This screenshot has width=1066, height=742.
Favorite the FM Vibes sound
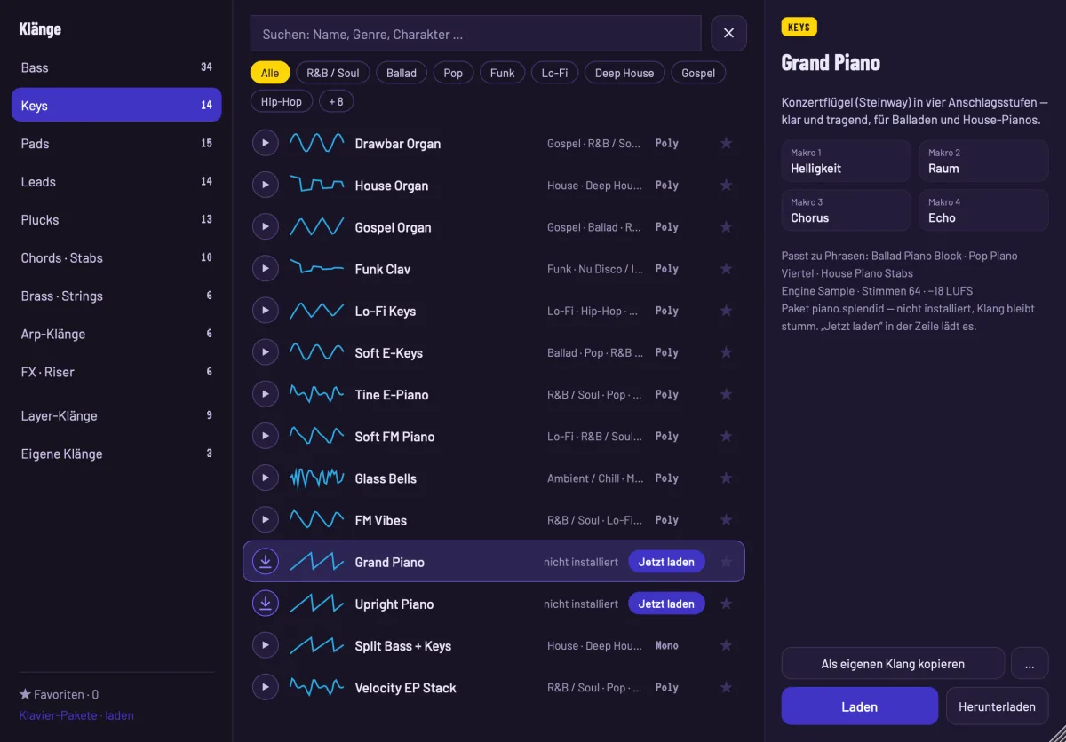click(726, 519)
